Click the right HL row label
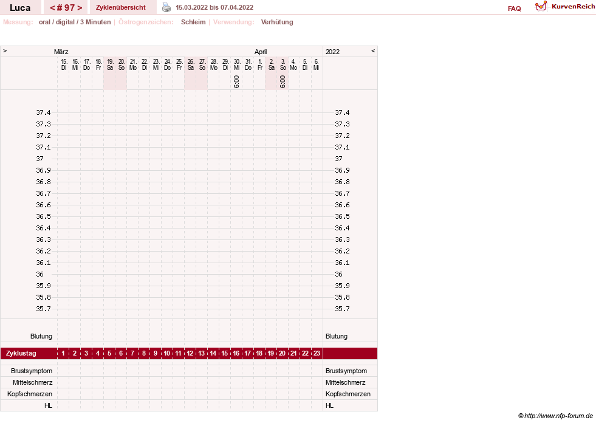This screenshot has height=423, width=596. click(x=329, y=405)
